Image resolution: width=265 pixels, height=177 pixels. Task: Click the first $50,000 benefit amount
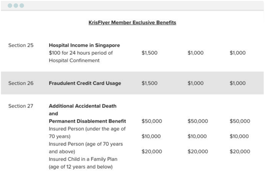(x=152, y=121)
